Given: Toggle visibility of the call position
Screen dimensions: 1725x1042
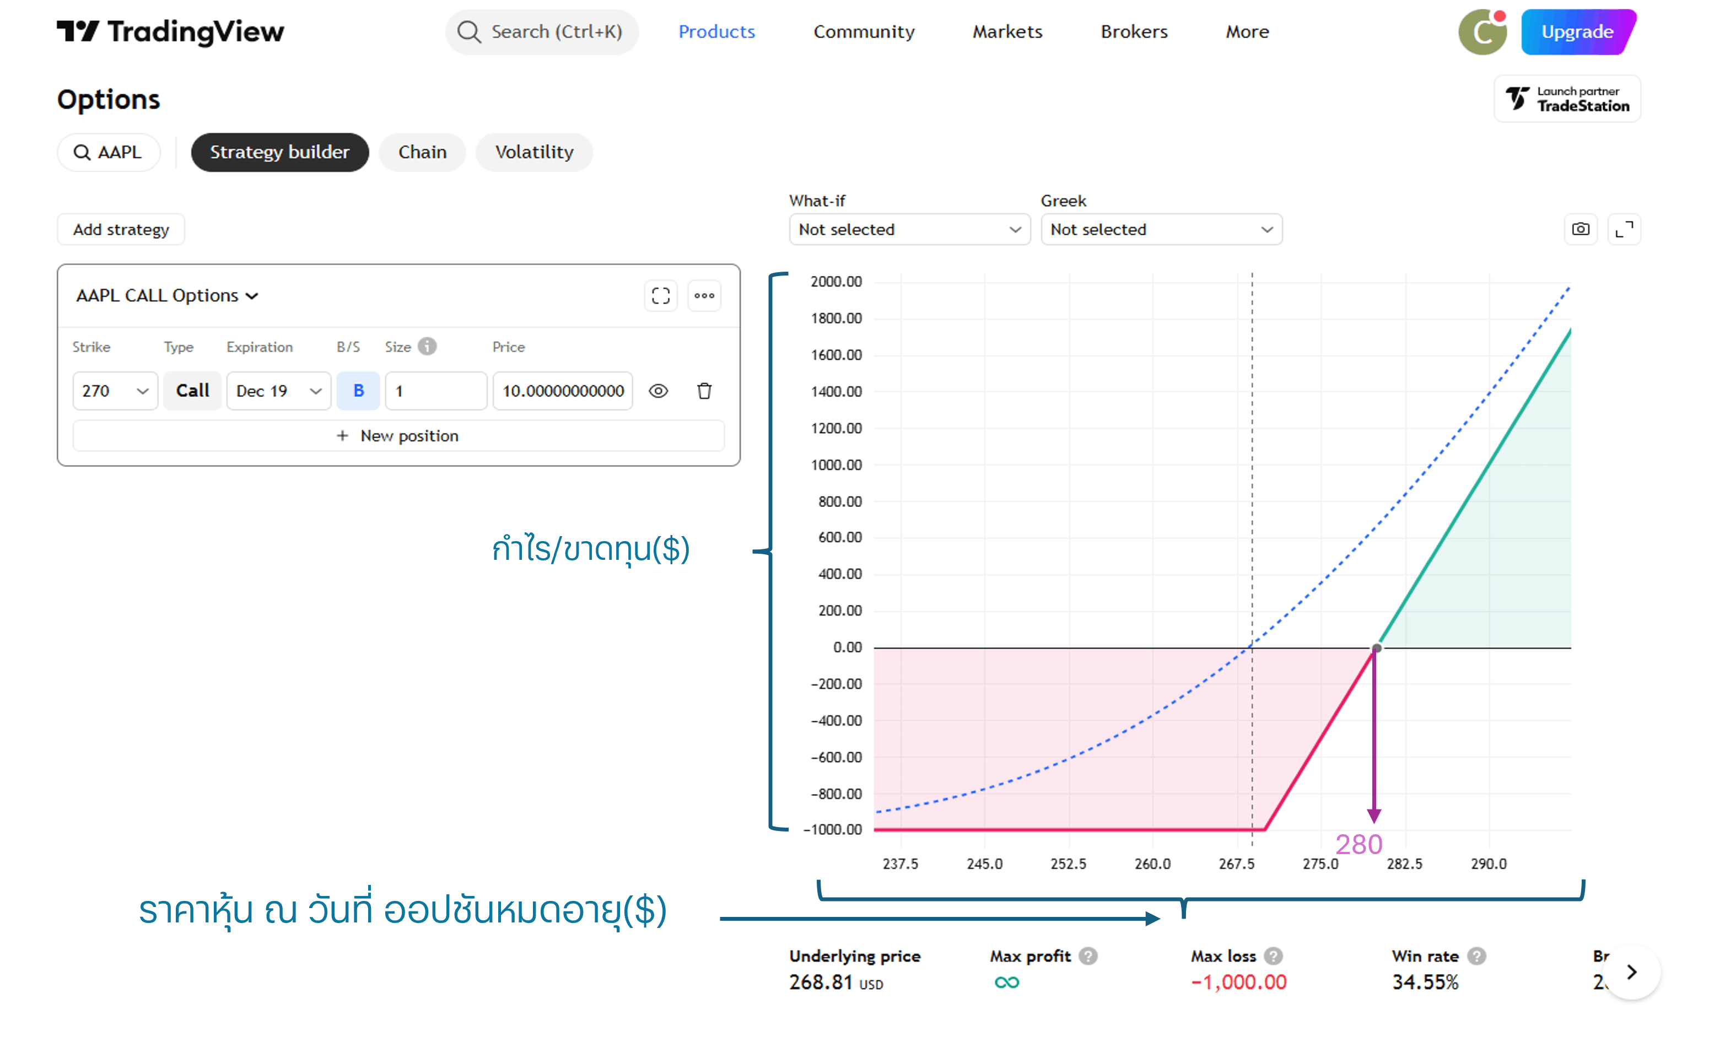Looking at the screenshot, I should pos(658,391).
